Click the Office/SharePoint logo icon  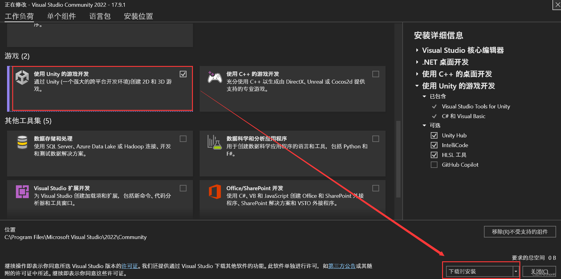tap(215, 192)
